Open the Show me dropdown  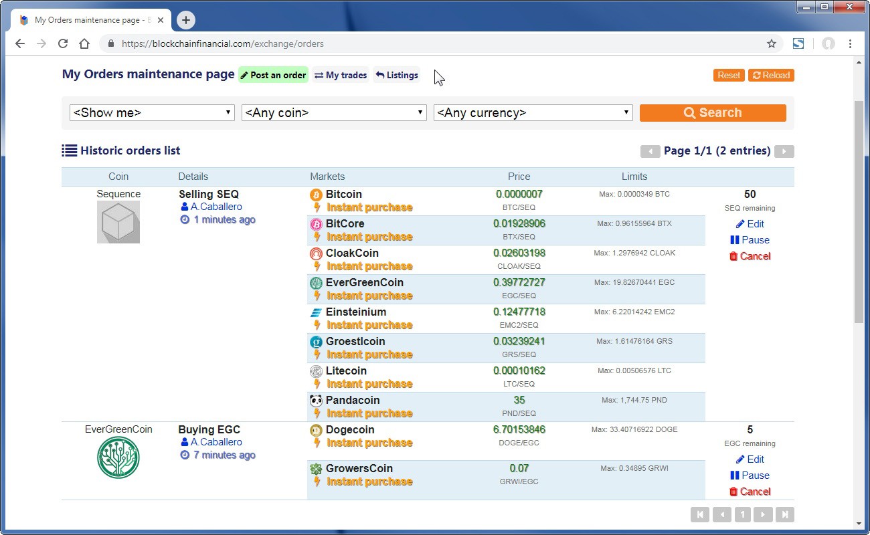(153, 113)
